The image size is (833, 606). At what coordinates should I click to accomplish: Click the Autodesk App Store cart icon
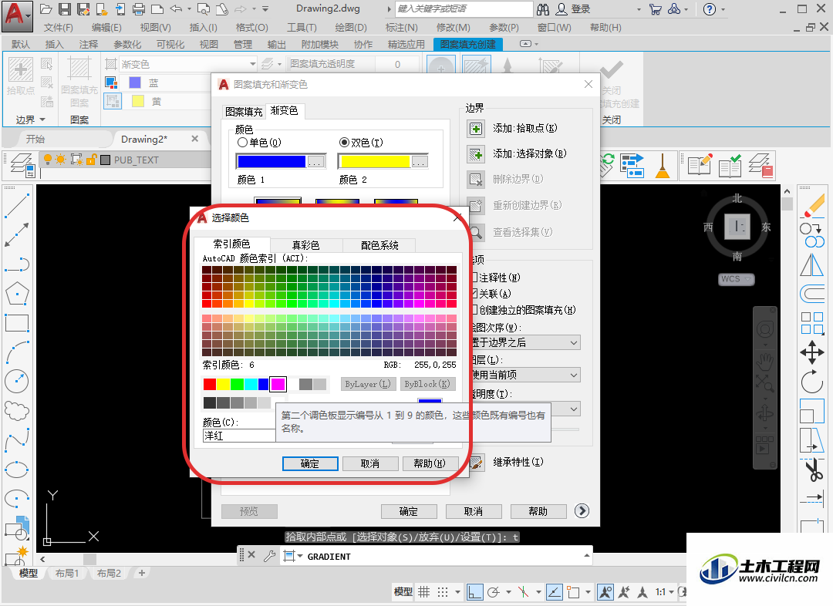point(655,9)
